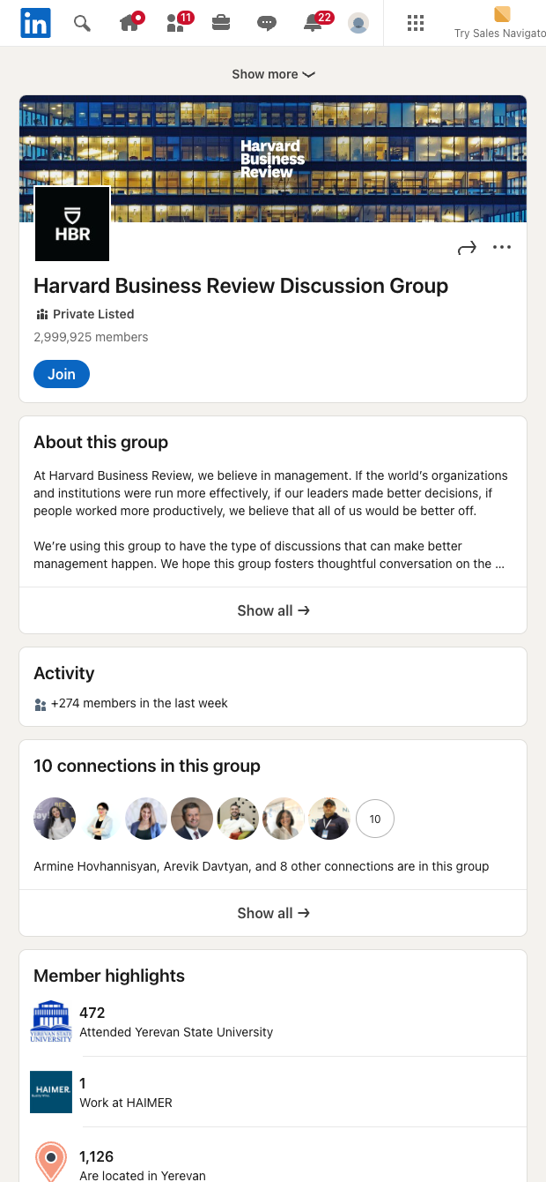546x1182 pixels.
Task: Open the Me profile photo menu
Action: click(x=358, y=23)
